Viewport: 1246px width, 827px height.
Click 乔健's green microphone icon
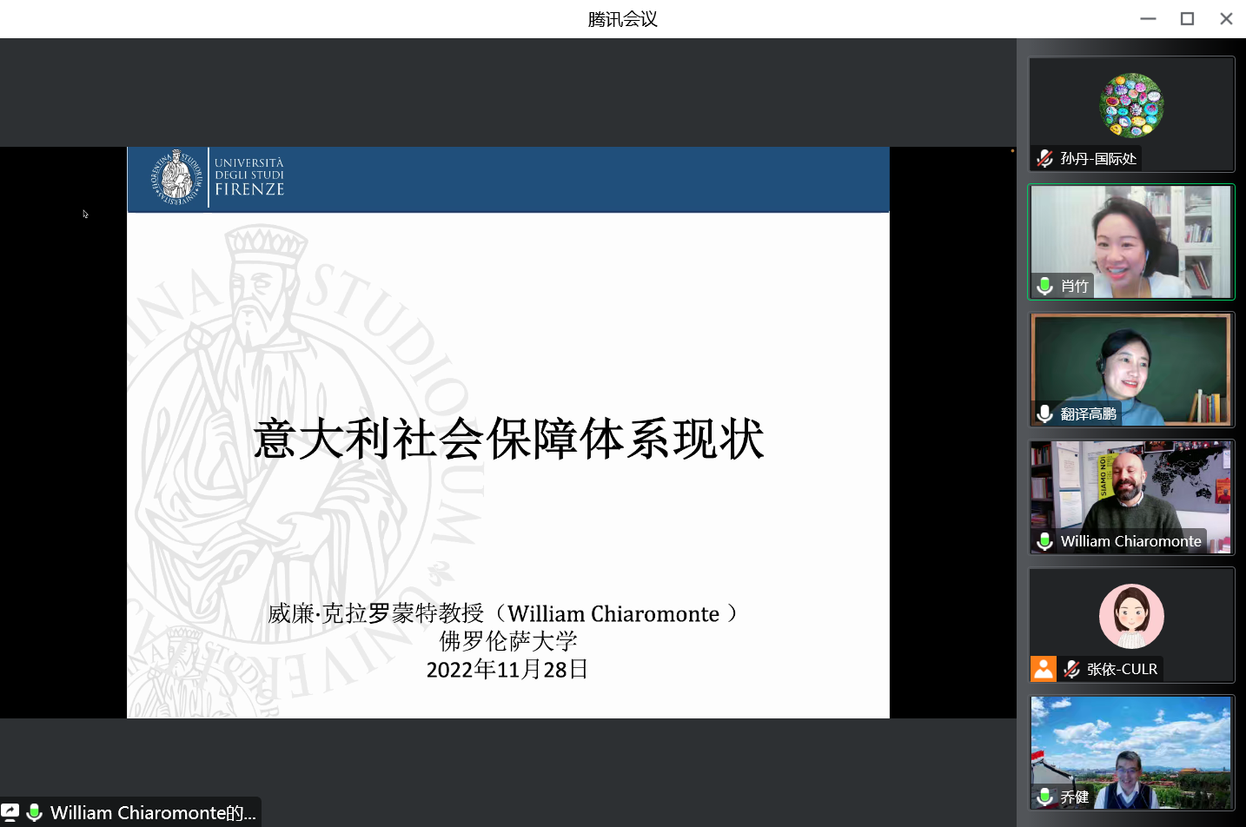pos(1045,797)
